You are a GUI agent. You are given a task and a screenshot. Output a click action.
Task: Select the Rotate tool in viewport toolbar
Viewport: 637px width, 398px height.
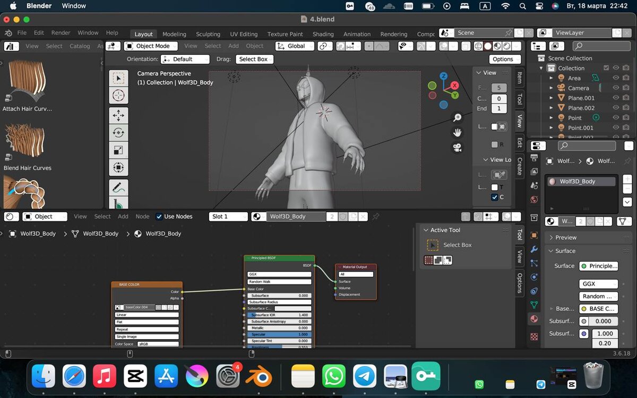click(x=118, y=132)
